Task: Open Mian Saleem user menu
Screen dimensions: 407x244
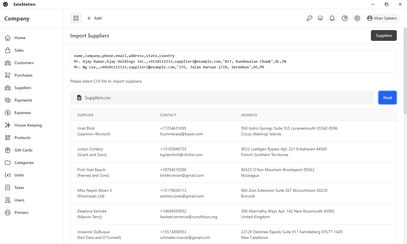Action: pyautogui.click(x=383, y=18)
